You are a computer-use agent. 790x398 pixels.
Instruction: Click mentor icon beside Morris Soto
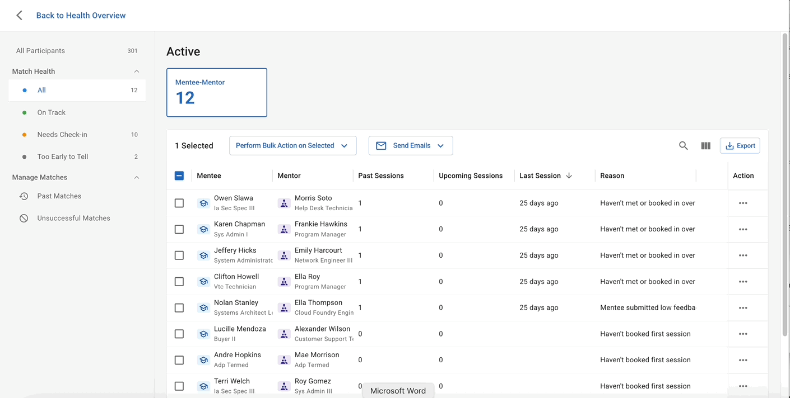coord(284,203)
